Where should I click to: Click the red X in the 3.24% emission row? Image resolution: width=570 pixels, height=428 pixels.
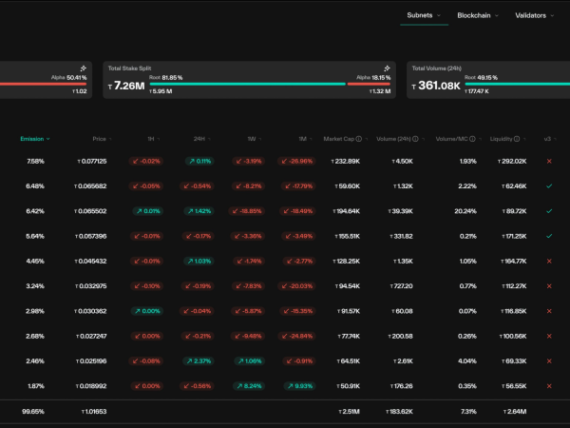pos(549,286)
